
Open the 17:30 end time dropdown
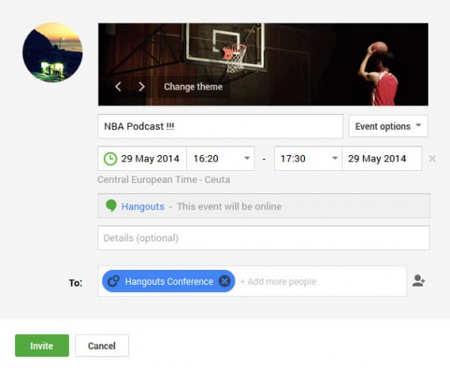(308, 158)
